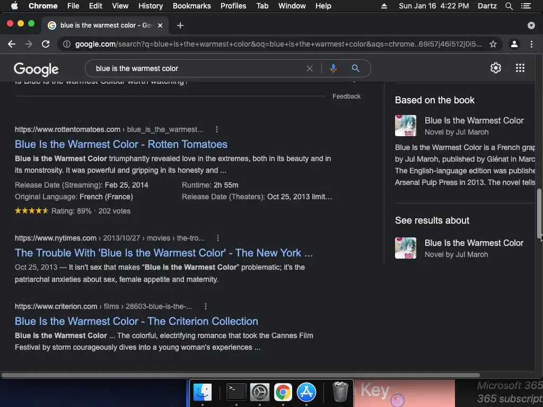
Task: Click book cover thumbnail under Based on the book
Action: coord(406,126)
